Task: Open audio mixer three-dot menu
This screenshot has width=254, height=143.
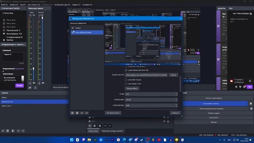Action: point(35,88)
